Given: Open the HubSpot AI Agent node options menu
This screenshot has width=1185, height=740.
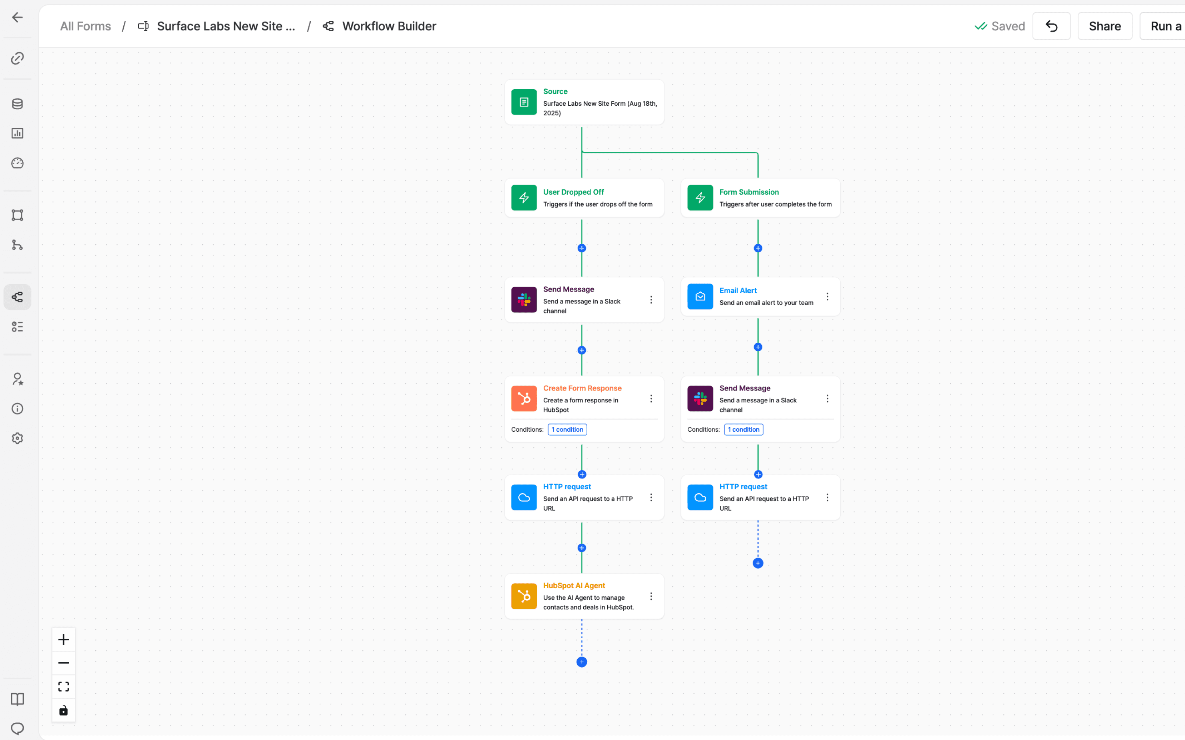Looking at the screenshot, I should pos(651,596).
